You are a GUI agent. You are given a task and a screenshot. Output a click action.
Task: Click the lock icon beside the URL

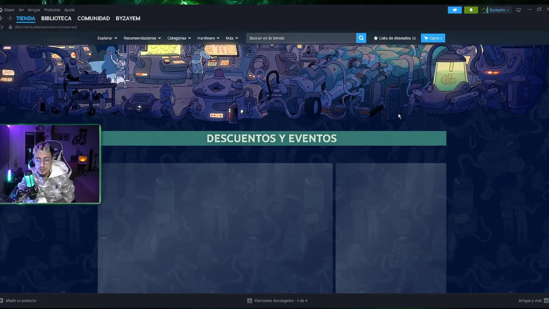pyautogui.click(x=10, y=27)
